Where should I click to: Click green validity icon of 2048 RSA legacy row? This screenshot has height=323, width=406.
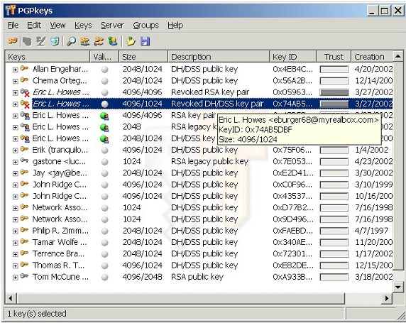pos(104,128)
